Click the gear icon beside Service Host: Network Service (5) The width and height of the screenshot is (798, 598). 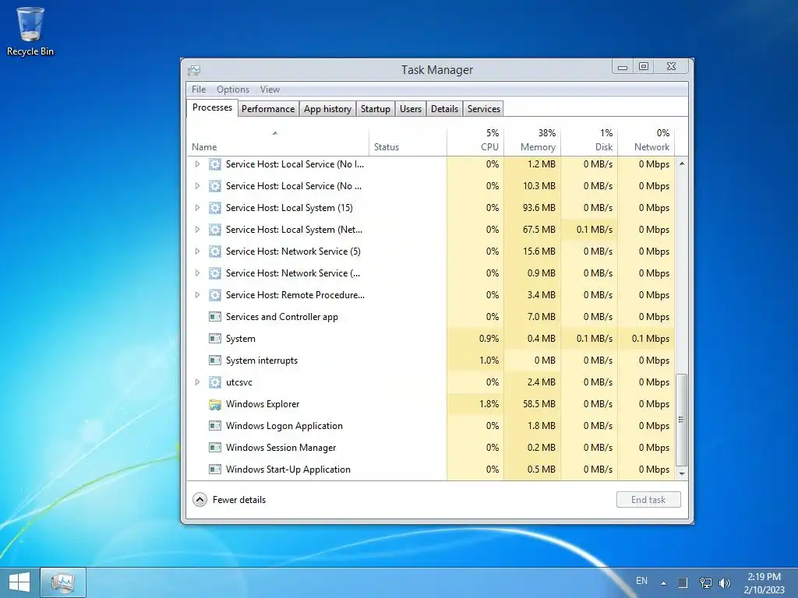[215, 252]
